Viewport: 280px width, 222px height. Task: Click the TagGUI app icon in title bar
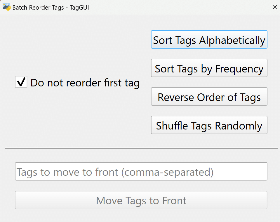(x=7, y=7)
